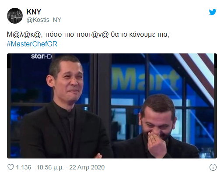The image size is (224, 176).
Task: Click the blue Twitter bird logo
Action: (x=213, y=12)
